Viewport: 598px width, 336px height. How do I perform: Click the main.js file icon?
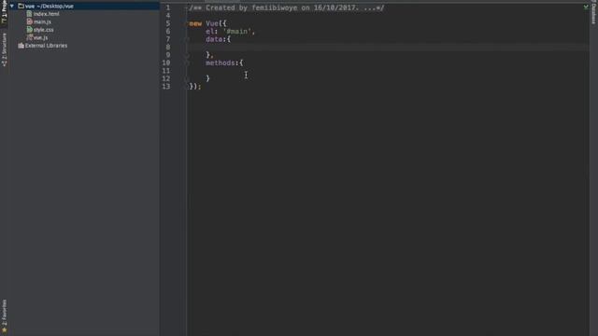(x=29, y=21)
